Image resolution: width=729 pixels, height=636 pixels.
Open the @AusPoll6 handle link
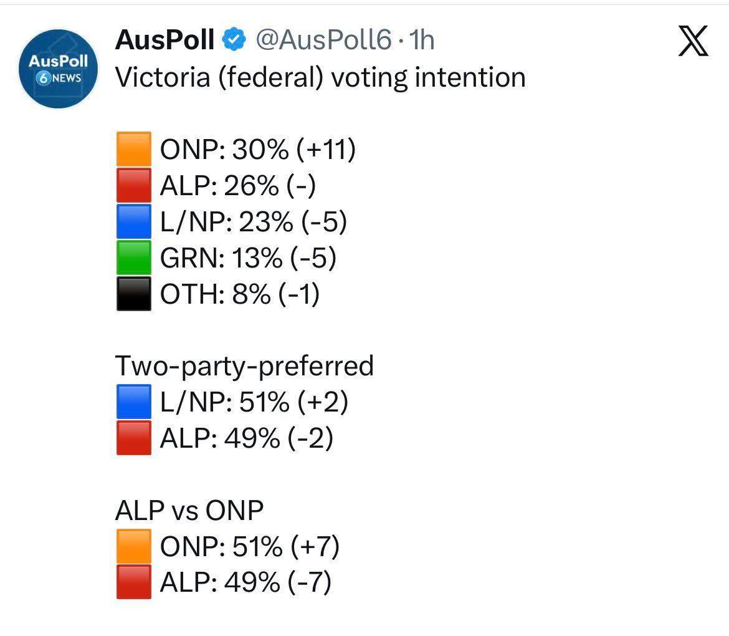(x=323, y=41)
